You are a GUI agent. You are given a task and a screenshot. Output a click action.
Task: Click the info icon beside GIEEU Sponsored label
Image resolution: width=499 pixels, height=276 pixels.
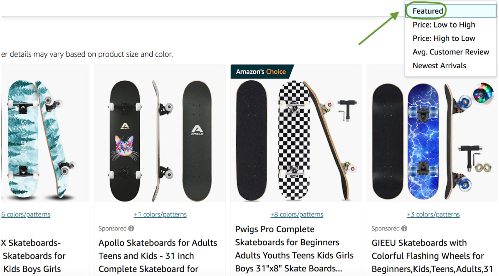pos(404,229)
